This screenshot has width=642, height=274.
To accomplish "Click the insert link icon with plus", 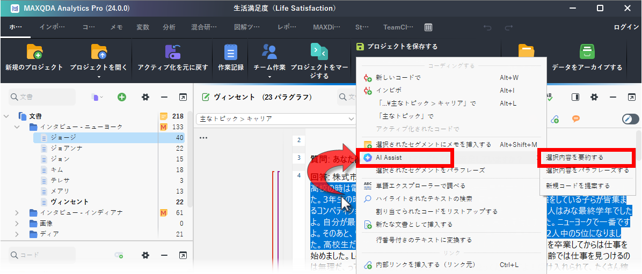I will tap(555, 119).
